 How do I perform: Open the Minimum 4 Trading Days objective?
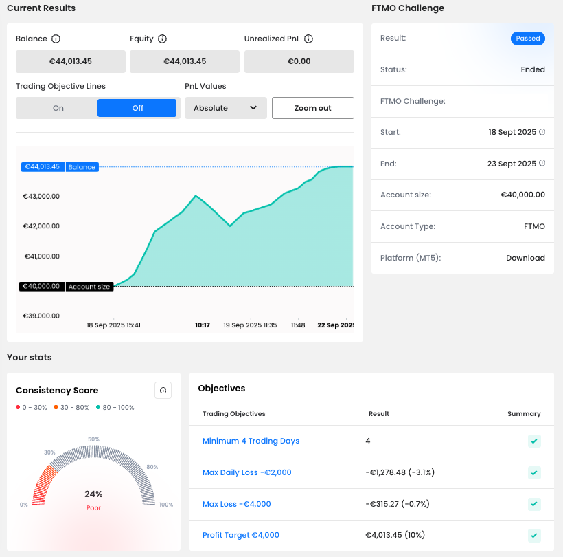251,441
